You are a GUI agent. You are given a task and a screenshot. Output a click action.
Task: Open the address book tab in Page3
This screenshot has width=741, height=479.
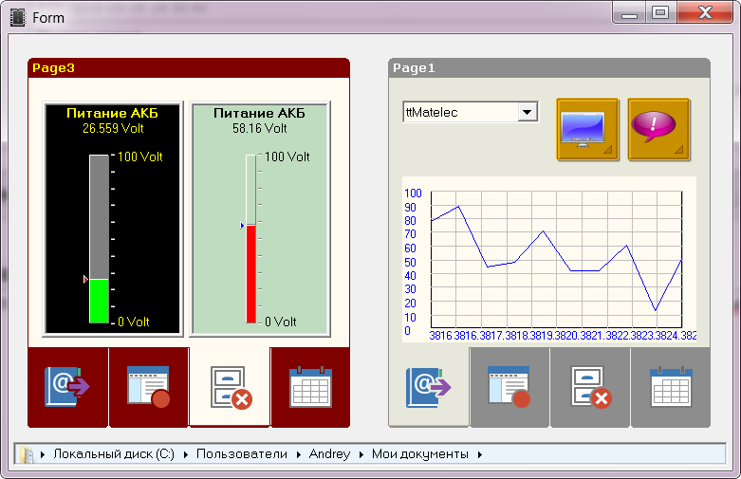pos(68,387)
